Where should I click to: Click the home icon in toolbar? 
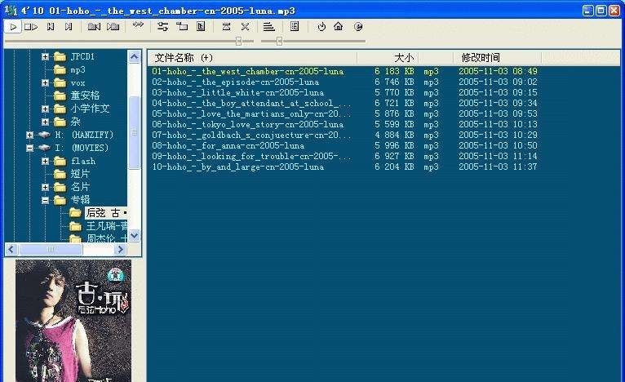tap(338, 27)
